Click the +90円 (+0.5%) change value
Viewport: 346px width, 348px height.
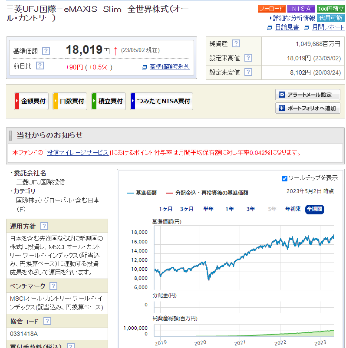tap(89, 67)
